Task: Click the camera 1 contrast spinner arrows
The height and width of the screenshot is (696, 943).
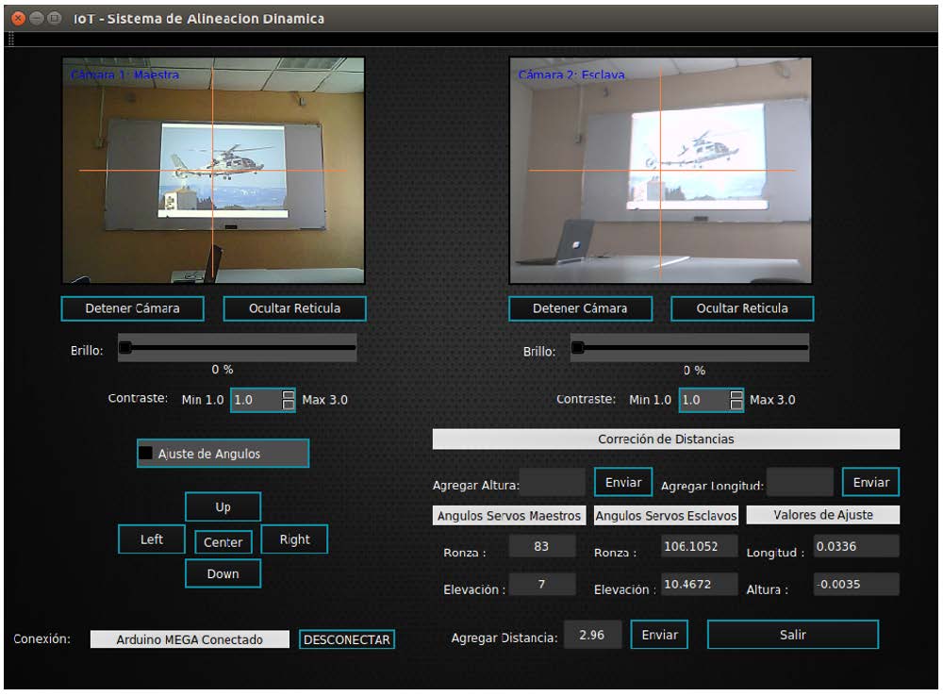Action: click(289, 400)
